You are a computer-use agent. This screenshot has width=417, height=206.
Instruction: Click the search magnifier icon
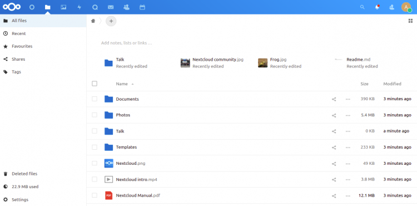pos(362,7)
